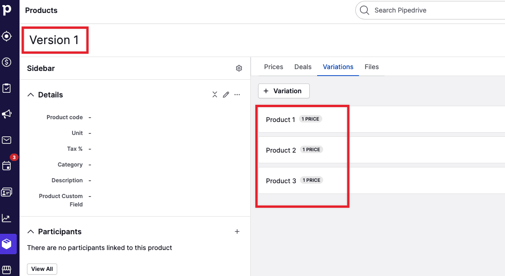505x276 pixels.
Task: Collapse empty fields in Details section
Action: [x=215, y=95]
